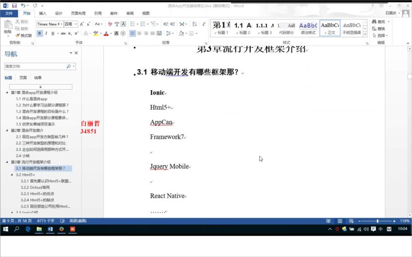Switch to the 页面布局 (Page Layout) tab
Image resolution: width=412 pixels, height=257 pixels.
pyautogui.click(x=78, y=14)
